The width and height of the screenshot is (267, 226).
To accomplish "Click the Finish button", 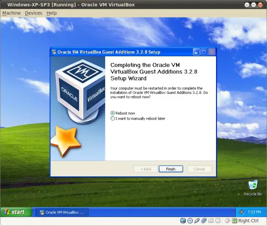I will tap(171, 169).
